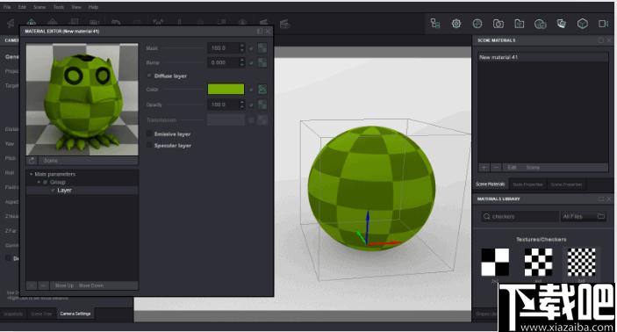617x332 pixels.
Task: Click the material picker toolbar icon
Action: [562, 24]
